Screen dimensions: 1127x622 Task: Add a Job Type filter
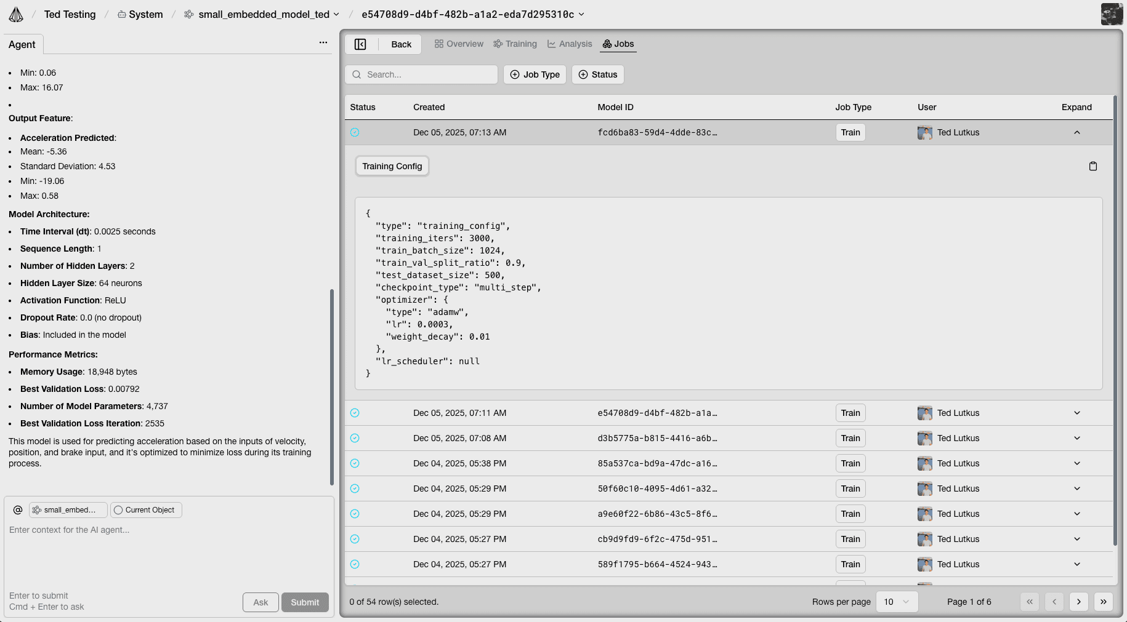535,74
